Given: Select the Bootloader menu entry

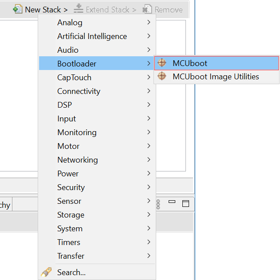Looking at the screenshot, I should coord(97,63).
